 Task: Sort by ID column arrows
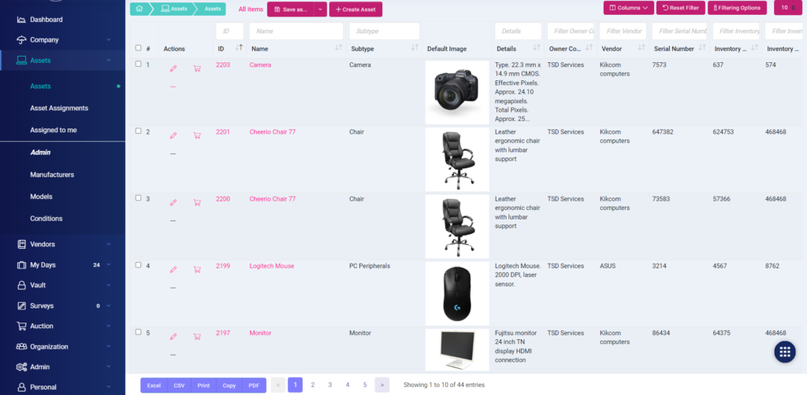click(x=239, y=49)
